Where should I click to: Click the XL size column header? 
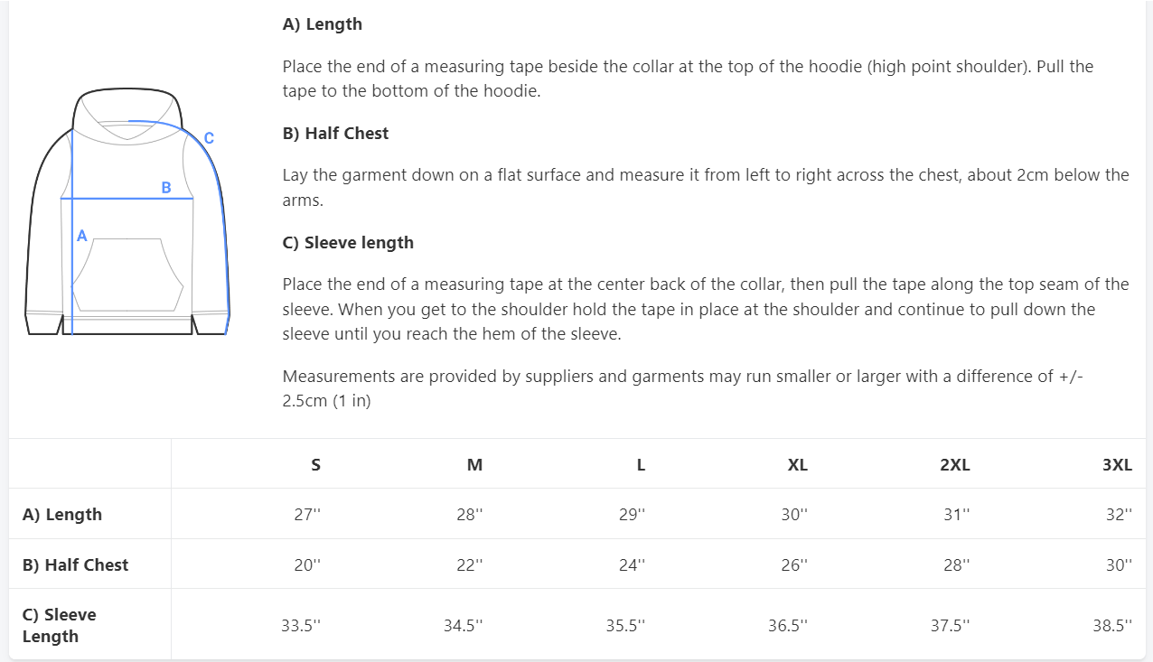797,465
